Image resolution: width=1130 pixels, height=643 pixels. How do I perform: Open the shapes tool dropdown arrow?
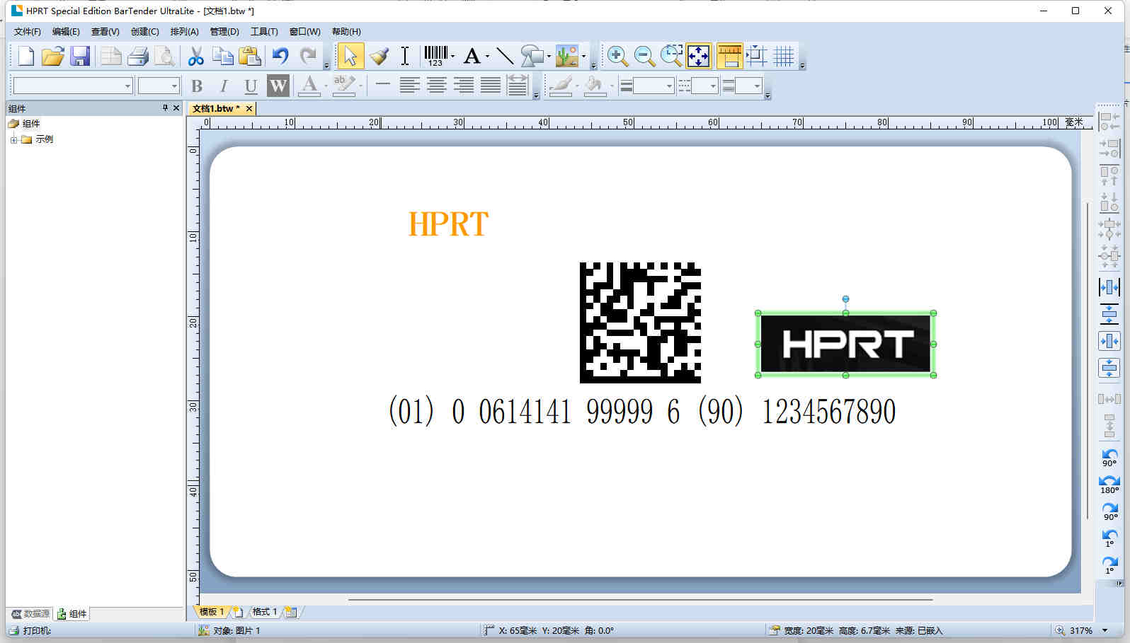click(x=549, y=56)
